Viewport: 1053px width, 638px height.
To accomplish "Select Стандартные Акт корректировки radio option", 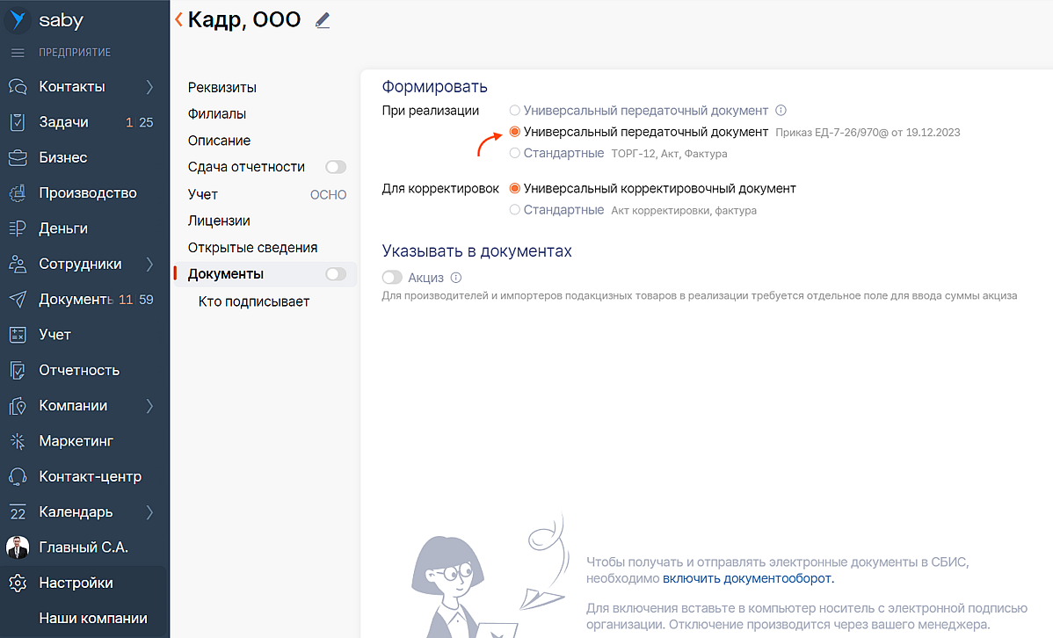I will click(515, 210).
